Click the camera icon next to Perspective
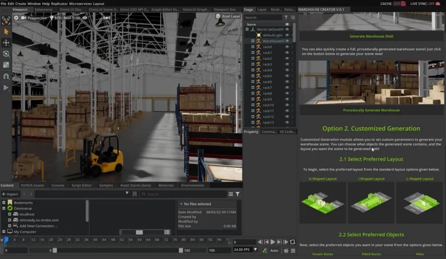The height and width of the screenshot is (259, 446). pos(23,18)
